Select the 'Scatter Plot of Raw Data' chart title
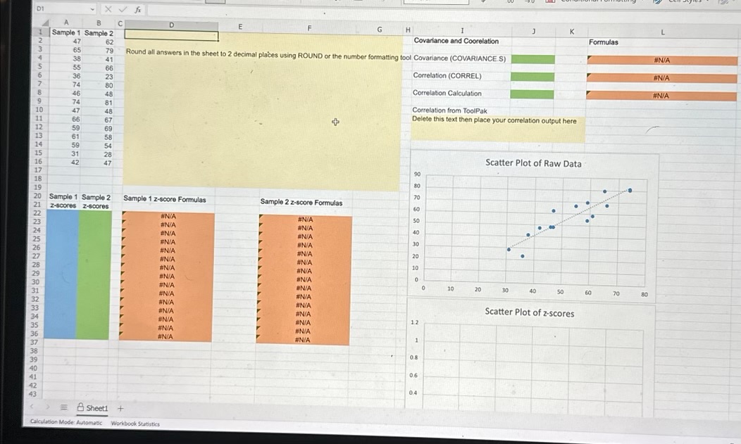 (533, 163)
